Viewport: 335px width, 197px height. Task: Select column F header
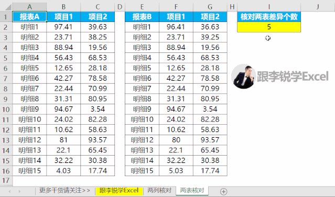pos(176,7)
